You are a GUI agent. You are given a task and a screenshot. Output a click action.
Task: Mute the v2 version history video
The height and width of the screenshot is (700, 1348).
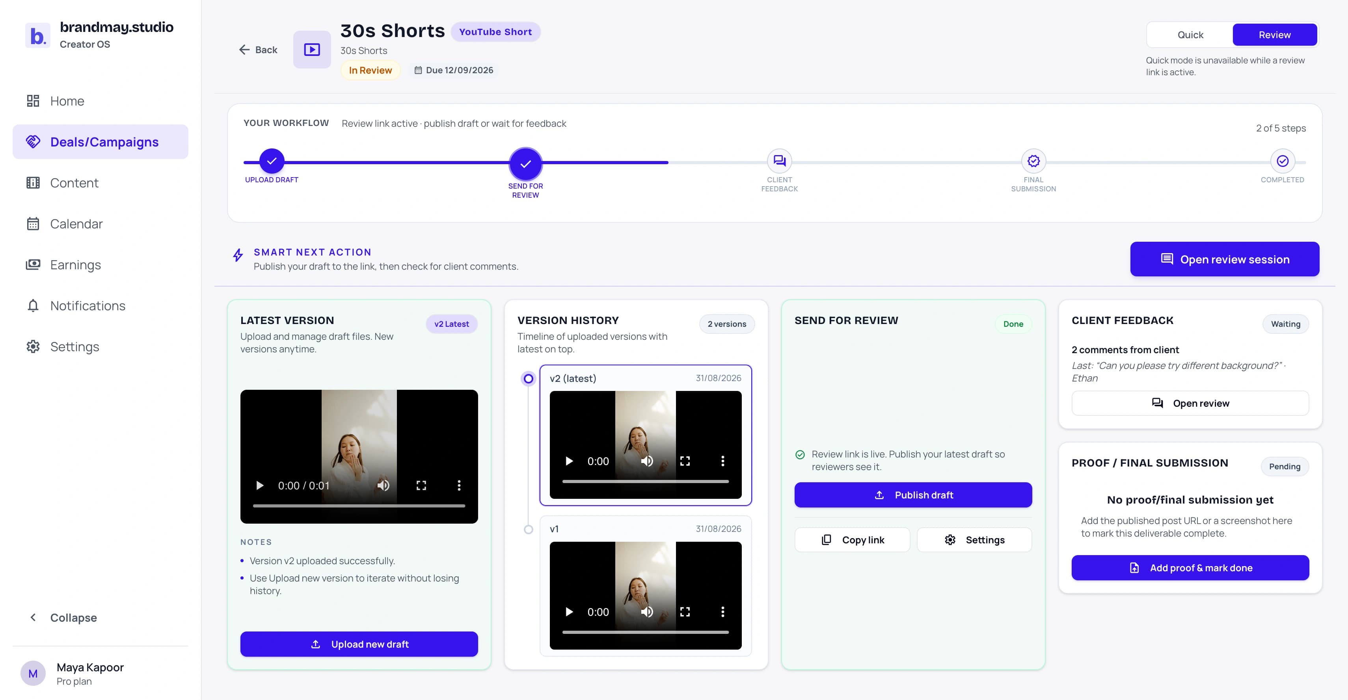647,461
